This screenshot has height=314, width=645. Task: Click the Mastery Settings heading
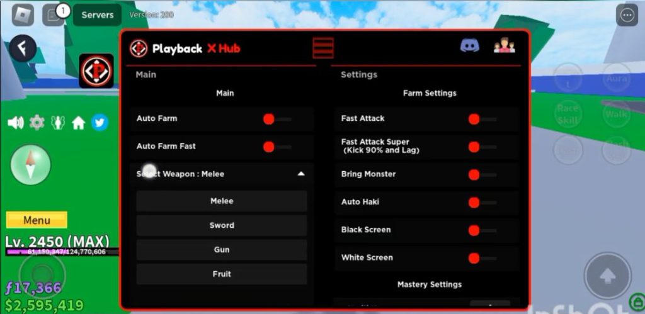430,284
